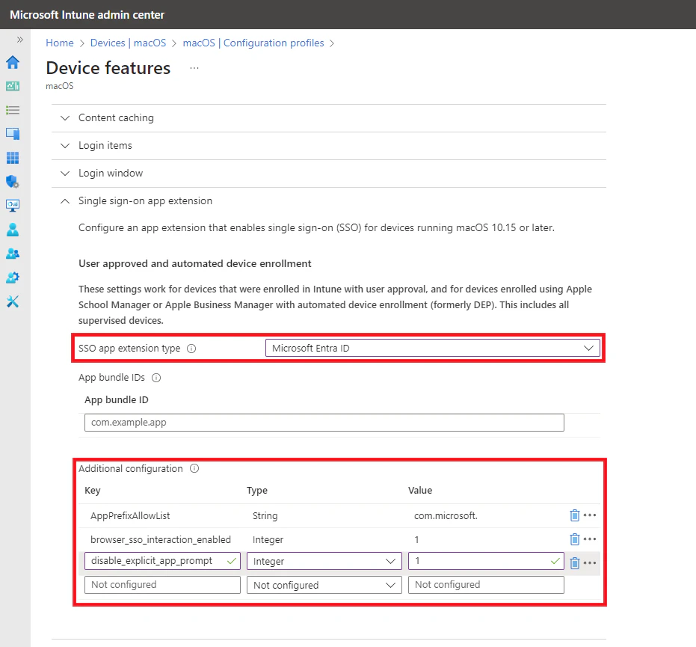This screenshot has height=647, width=696.
Task: Open the Integer type dropdown for disable_explicit_app_prompt
Action: [324, 561]
